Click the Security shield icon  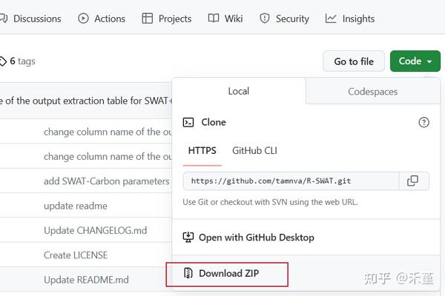tap(261, 18)
